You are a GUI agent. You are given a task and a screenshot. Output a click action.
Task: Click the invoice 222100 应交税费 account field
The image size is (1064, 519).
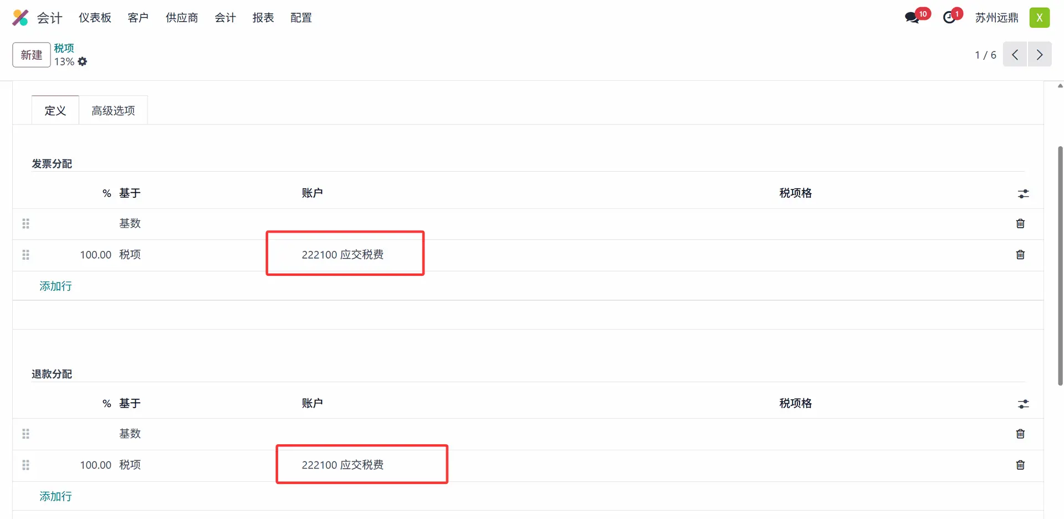(342, 255)
